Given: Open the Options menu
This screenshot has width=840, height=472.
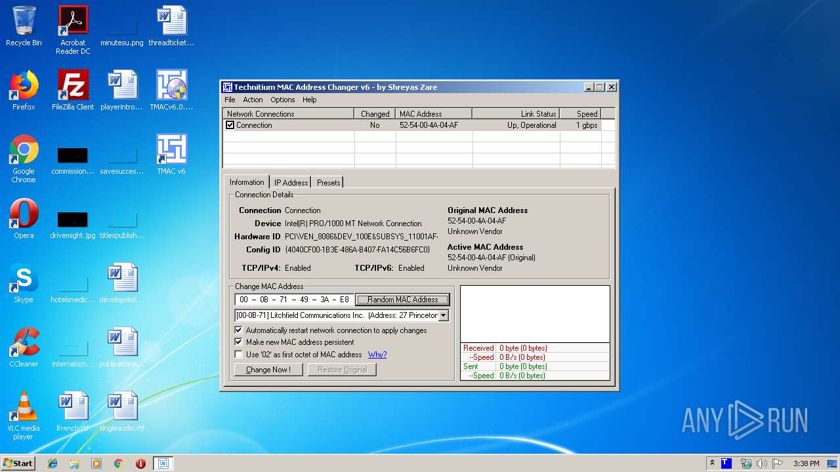Looking at the screenshot, I should click(283, 100).
